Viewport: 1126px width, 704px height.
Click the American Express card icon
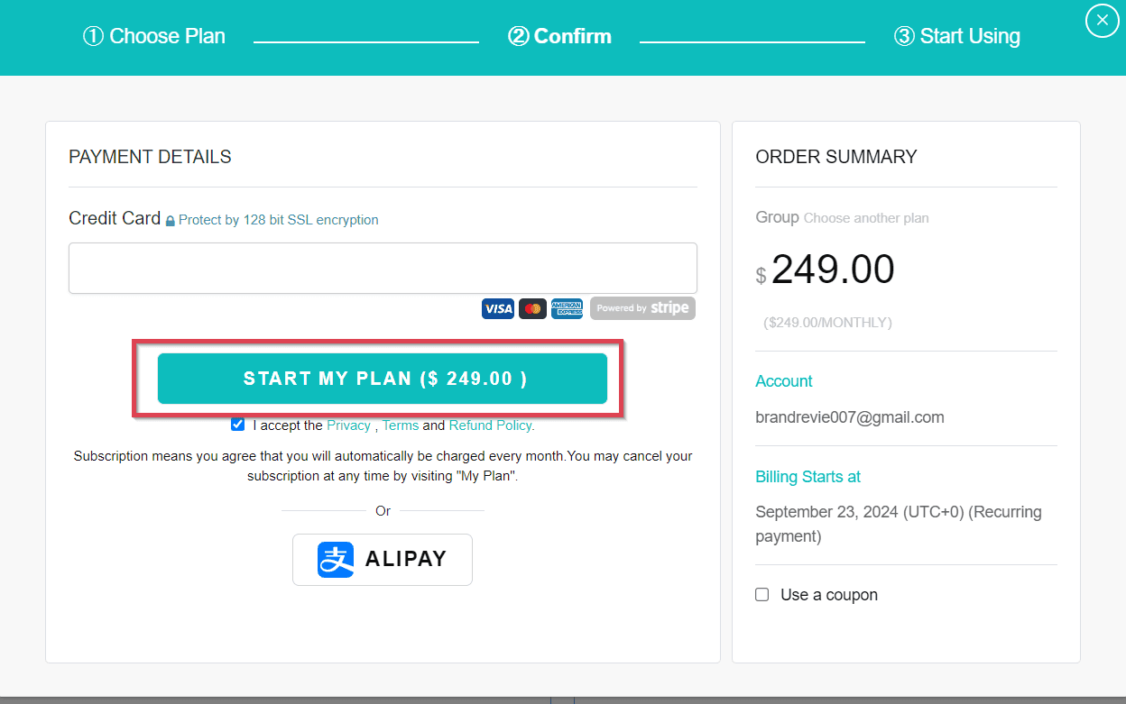tap(567, 308)
